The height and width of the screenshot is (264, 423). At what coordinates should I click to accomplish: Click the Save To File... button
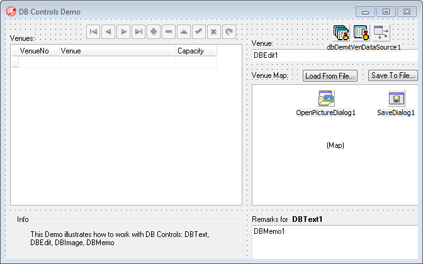pos(393,75)
